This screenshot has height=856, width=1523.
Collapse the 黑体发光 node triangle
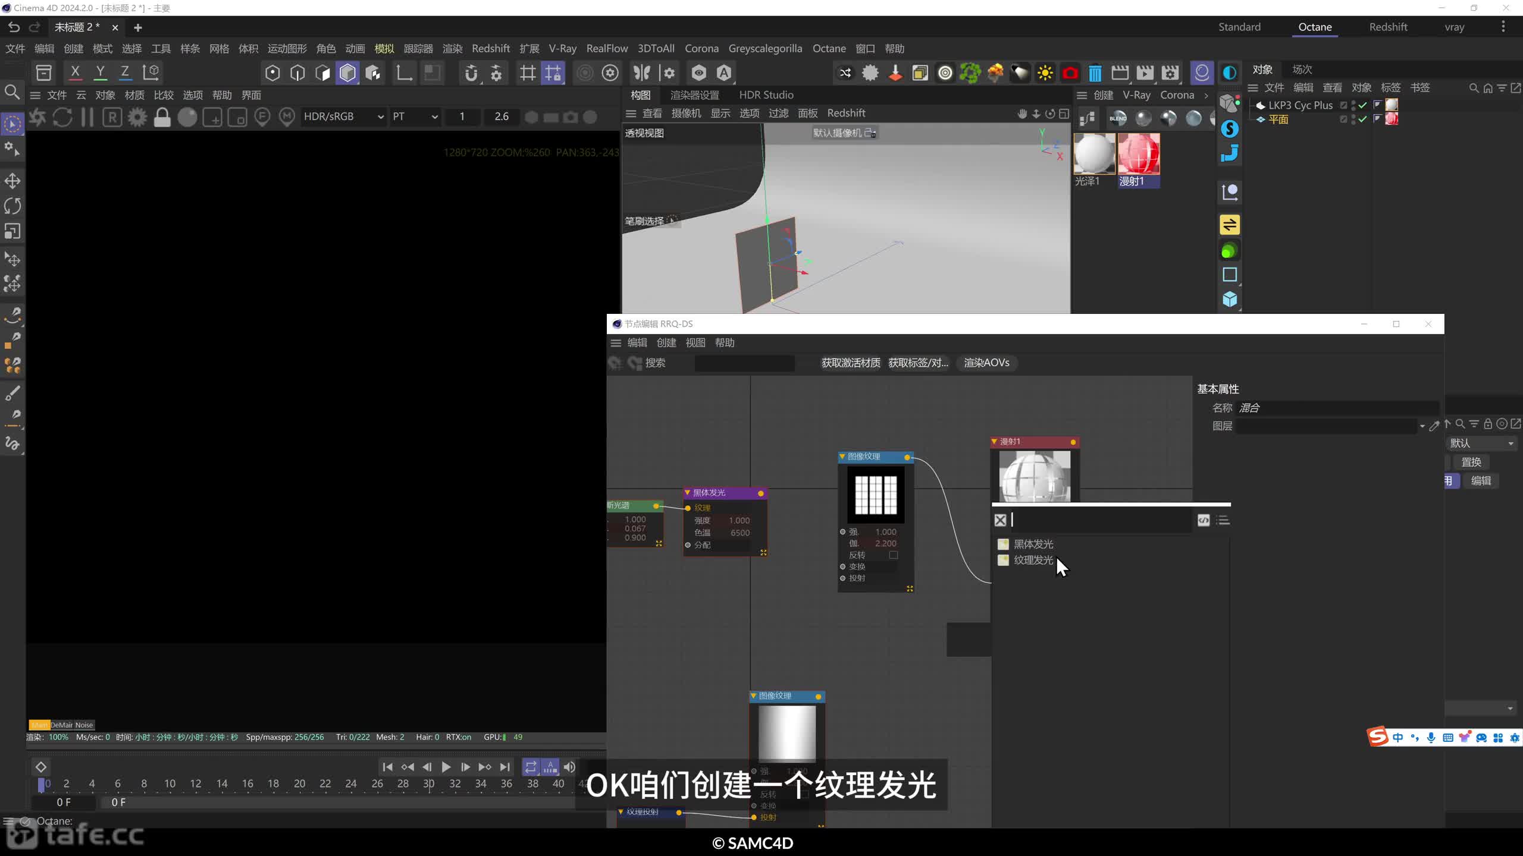pyautogui.click(x=687, y=493)
